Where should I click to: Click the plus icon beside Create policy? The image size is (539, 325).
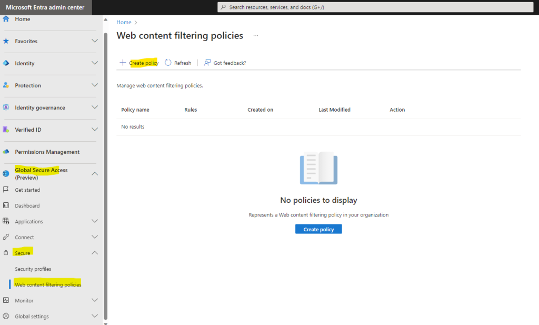pos(123,63)
